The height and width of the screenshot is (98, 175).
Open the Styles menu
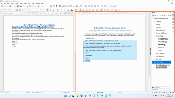click(x=21, y=3)
